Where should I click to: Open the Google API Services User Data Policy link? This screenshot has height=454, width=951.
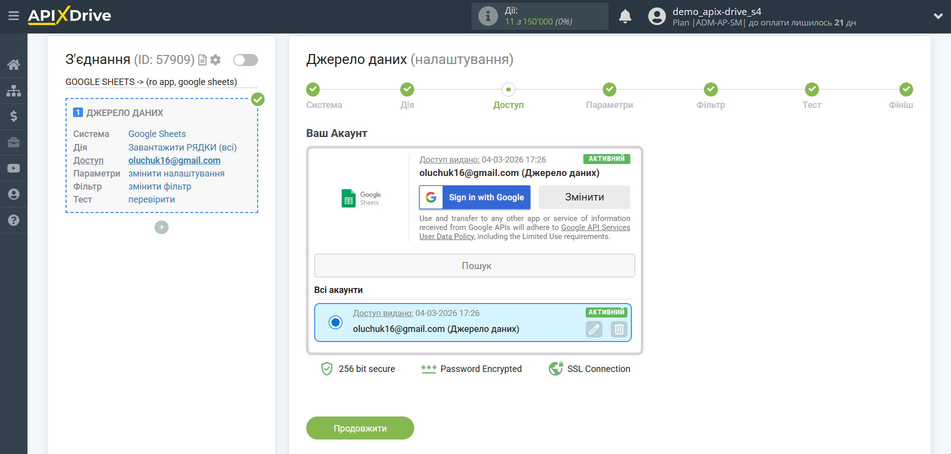tap(595, 227)
